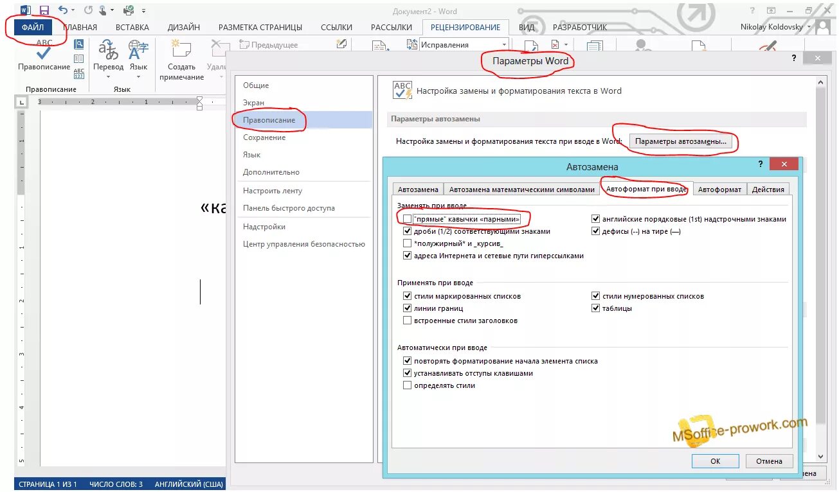The width and height of the screenshot is (839, 492).
Task: Click the help icon in Автозамена dialog
Action: 761,164
